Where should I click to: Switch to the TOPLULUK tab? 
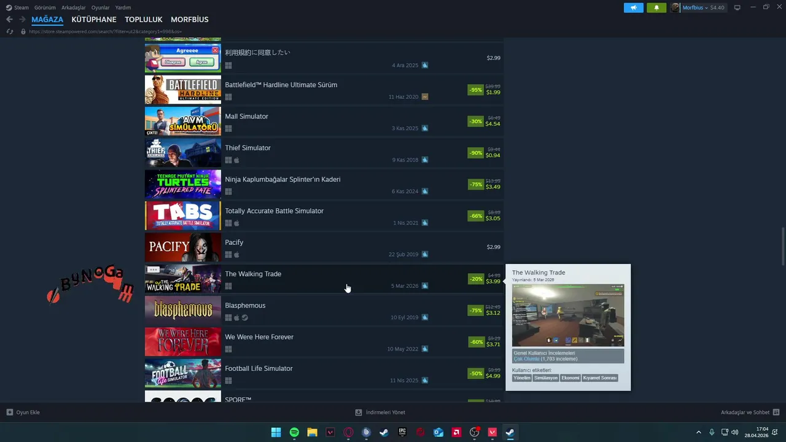coord(144,20)
